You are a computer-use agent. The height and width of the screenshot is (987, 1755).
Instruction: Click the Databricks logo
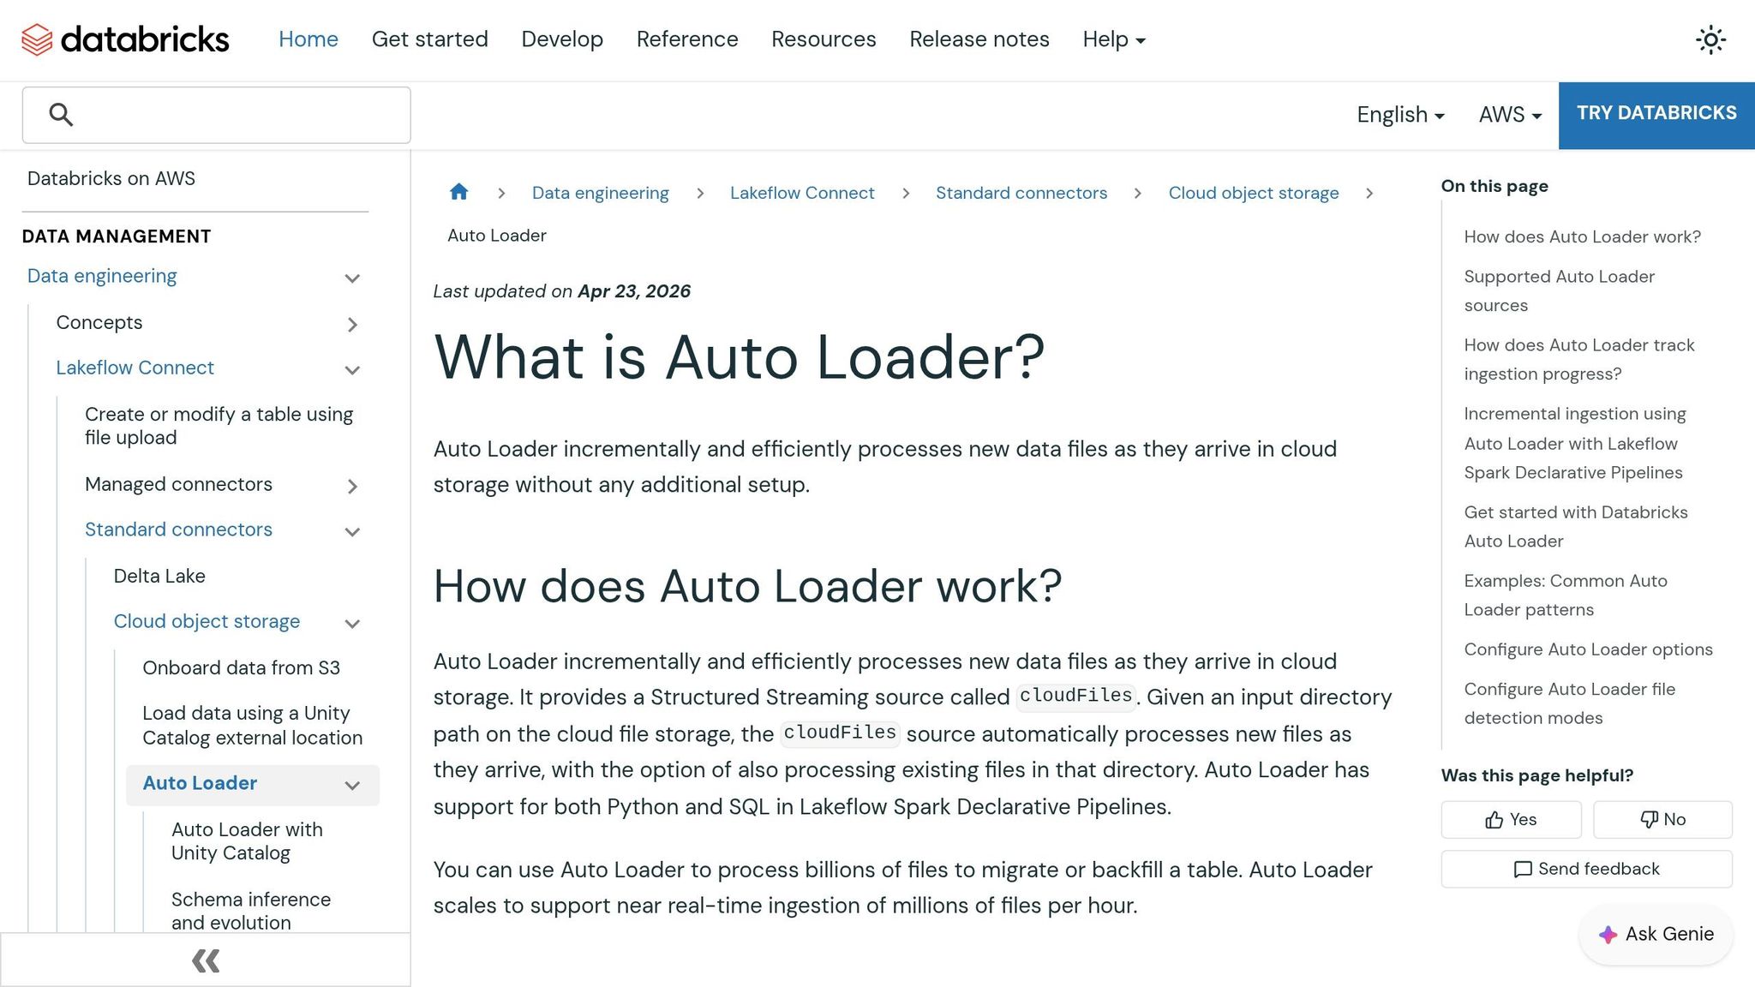(x=123, y=39)
